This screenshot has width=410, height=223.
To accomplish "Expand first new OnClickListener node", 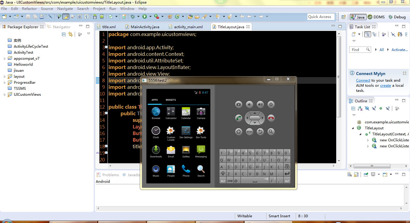I will point(368,140).
